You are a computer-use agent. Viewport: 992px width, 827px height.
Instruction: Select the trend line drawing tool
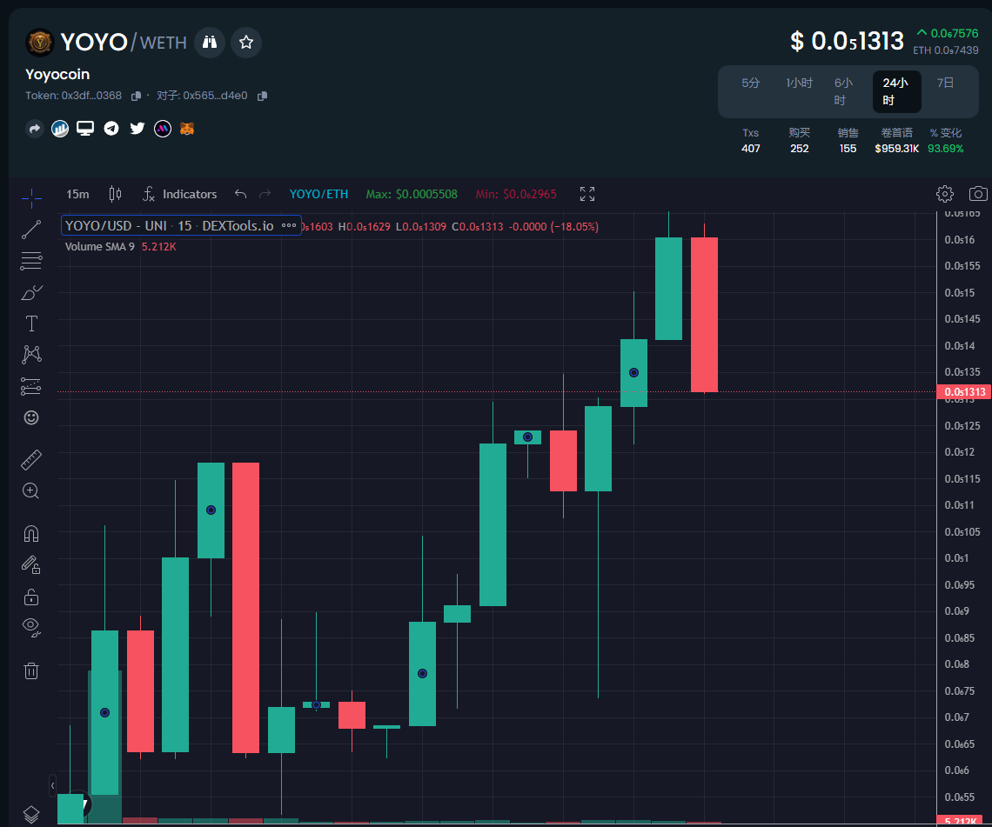(31, 230)
